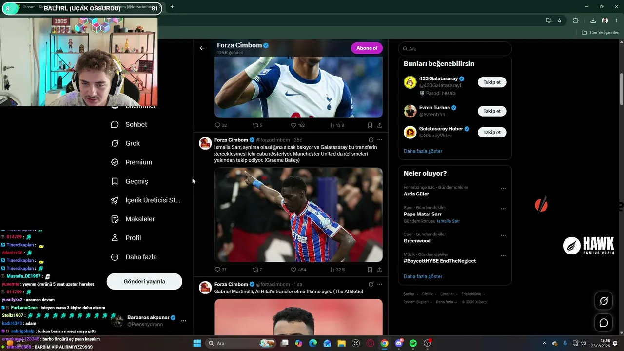Follow Galatasaray Haber with Takip et
Image resolution: width=624 pixels, height=351 pixels.
[492, 132]
